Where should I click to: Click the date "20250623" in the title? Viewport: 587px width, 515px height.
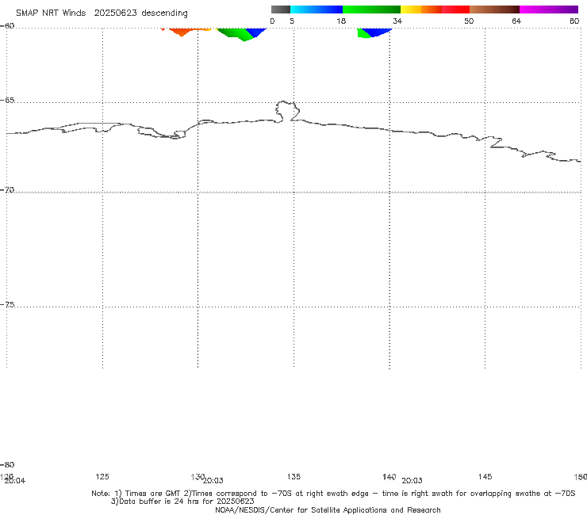(x=115, y=13)
